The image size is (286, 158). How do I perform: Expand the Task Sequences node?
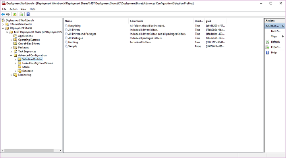11,52
